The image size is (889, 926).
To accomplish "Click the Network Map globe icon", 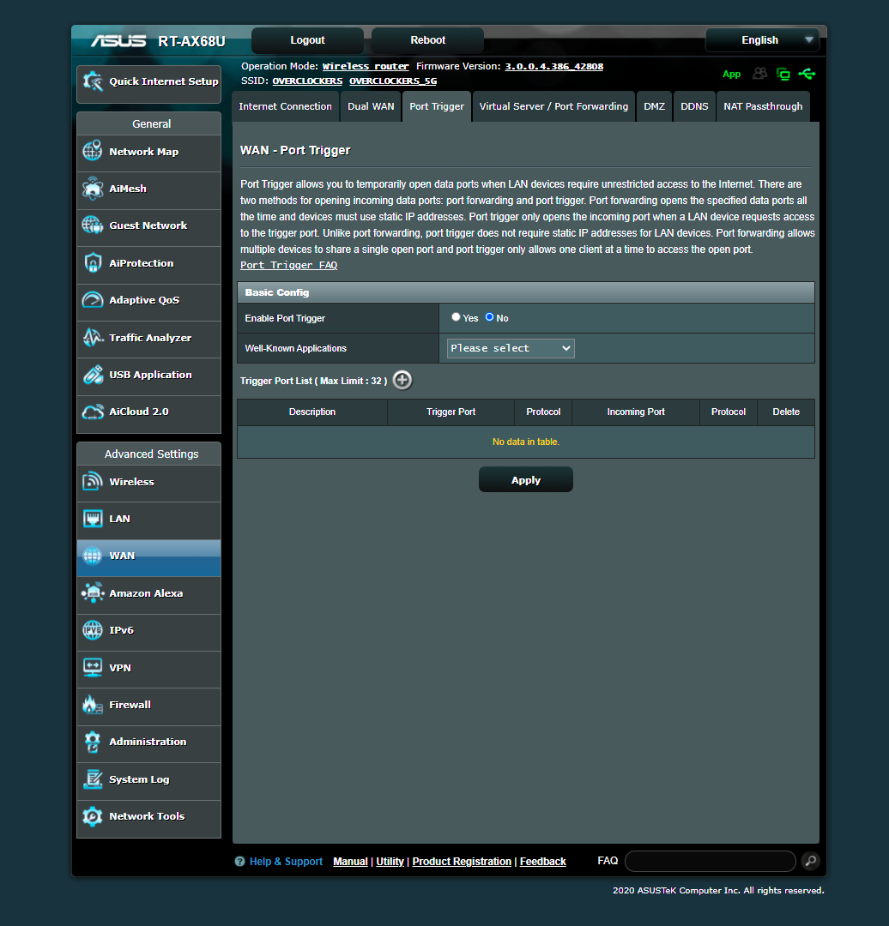I will (93, 151).
